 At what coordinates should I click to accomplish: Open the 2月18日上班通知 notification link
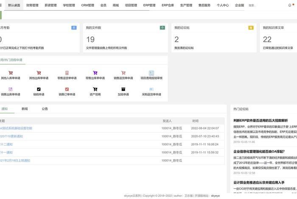15,160
